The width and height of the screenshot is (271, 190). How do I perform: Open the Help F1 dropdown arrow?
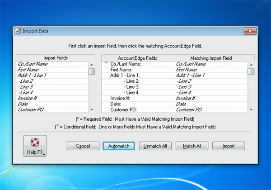point(44,154)
